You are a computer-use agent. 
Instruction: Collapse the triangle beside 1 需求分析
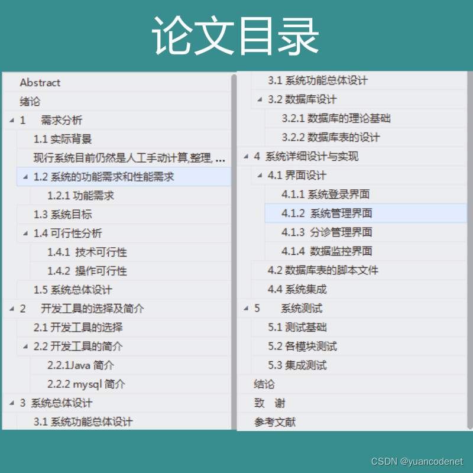click(12, 121)
